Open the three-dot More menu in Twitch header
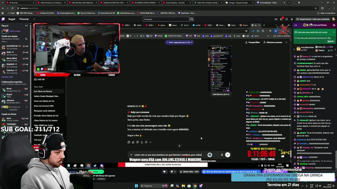337x189 pixels. point(34,19)
